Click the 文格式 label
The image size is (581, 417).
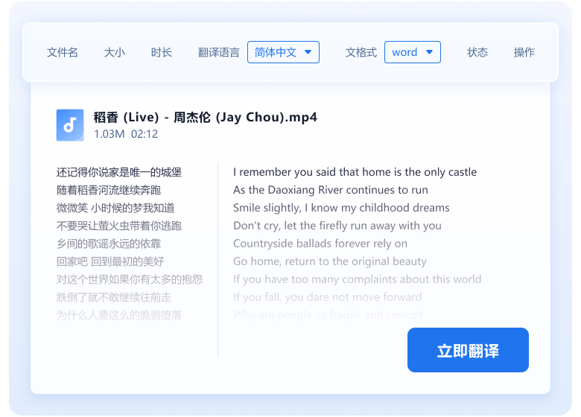click(x=361, y=52)
